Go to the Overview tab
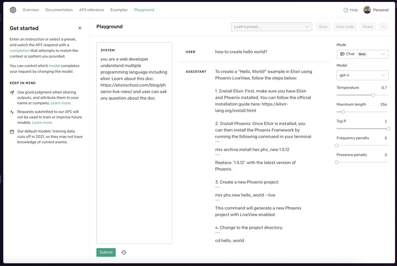Viewport: 397px width, 266px height. (31, 10)
